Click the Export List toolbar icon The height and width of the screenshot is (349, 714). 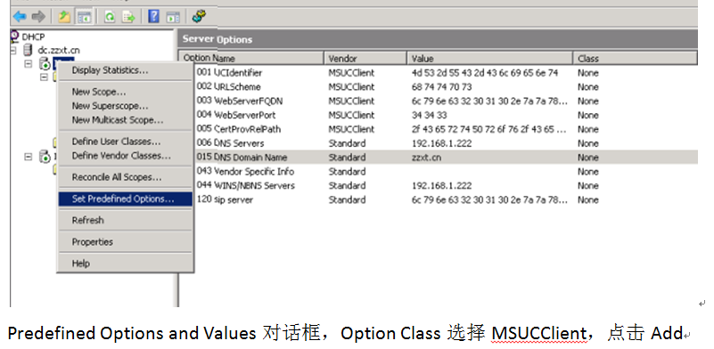coord(129,17)
